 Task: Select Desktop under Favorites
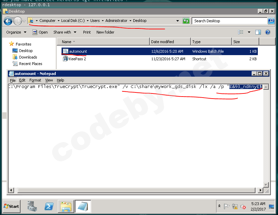point(26,51)
